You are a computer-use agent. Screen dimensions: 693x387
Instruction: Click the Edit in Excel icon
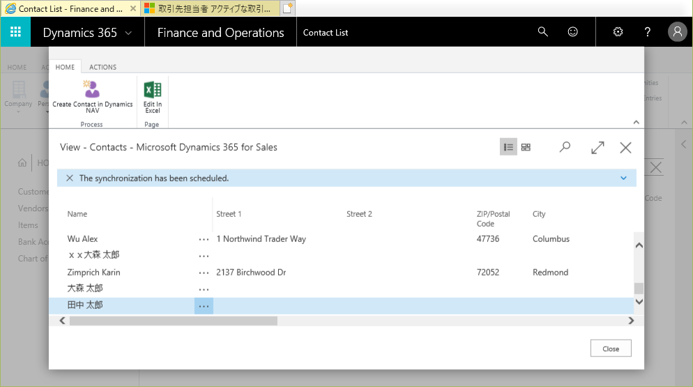pos(152,90)
